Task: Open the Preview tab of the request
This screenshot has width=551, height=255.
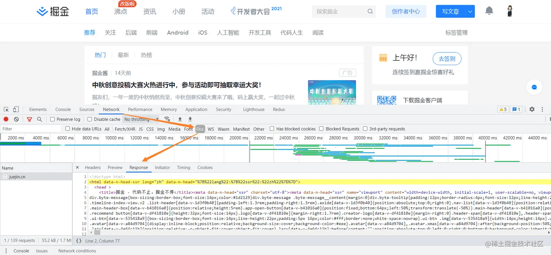Action: click(x=115, y=168)
